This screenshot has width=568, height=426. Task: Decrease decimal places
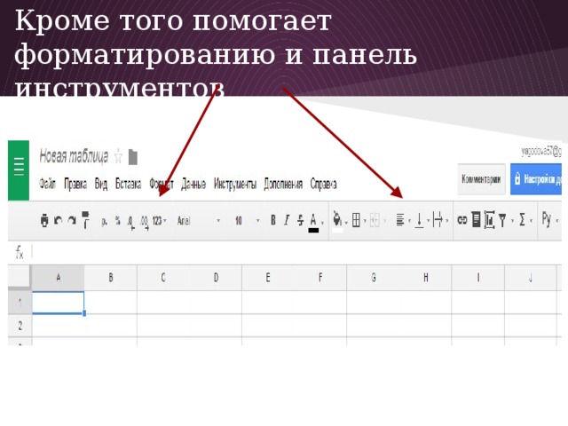(130, 222)
